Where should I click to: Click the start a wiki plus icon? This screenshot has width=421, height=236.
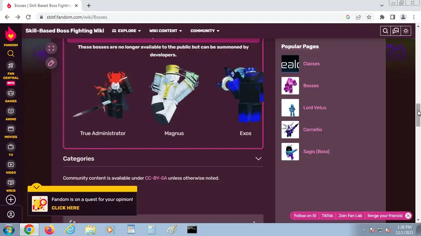11,200
